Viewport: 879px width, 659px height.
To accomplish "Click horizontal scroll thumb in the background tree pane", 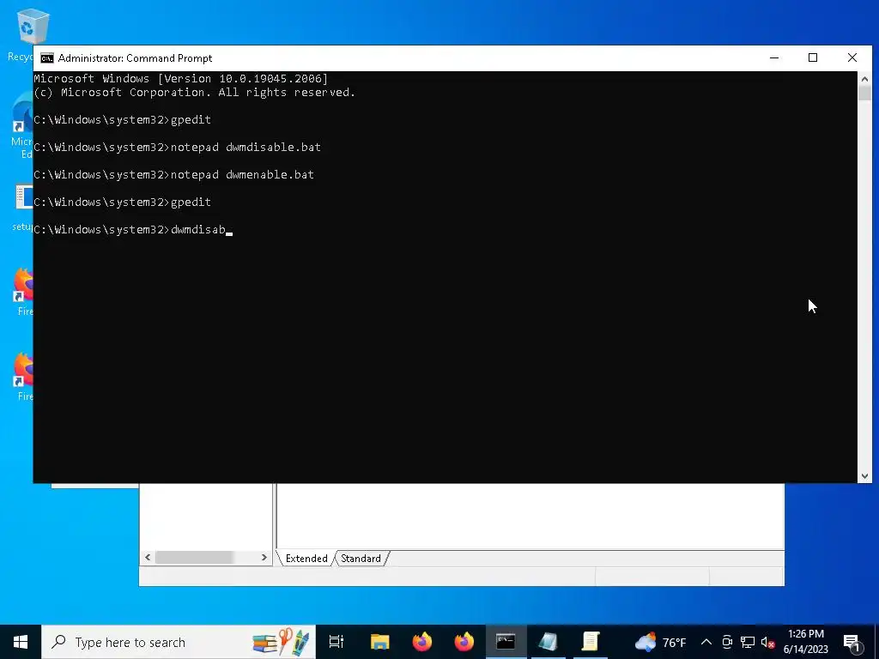I will pos(194,558).
